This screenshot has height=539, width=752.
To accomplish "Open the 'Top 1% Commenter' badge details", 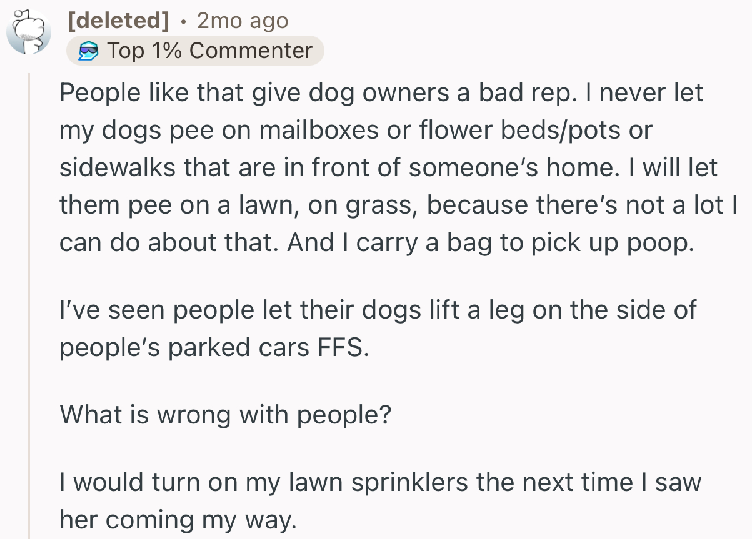I will 196,50.
